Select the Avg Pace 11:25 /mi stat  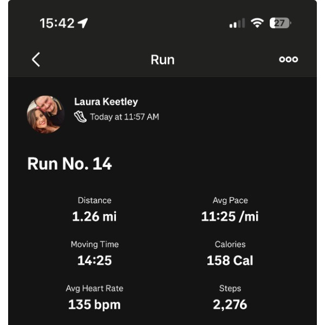click(230, 217)
